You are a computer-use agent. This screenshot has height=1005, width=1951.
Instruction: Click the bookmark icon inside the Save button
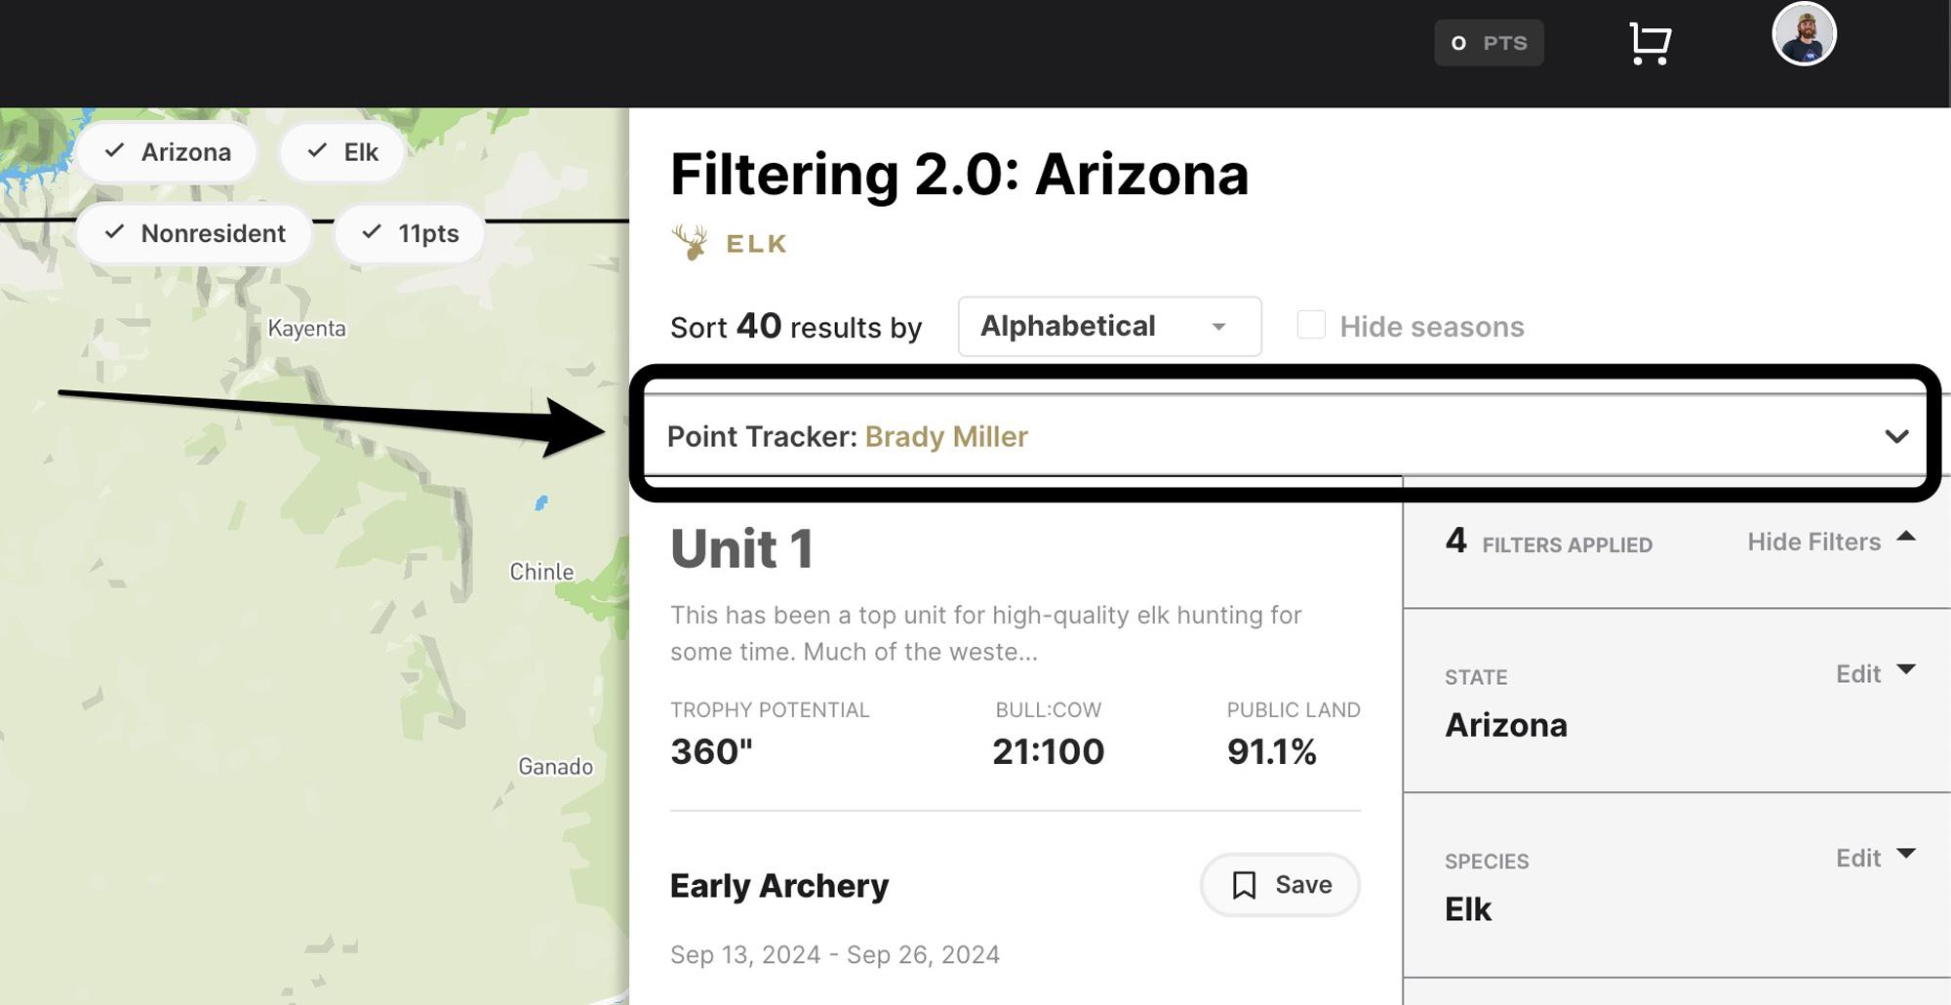click(1243, 885)
